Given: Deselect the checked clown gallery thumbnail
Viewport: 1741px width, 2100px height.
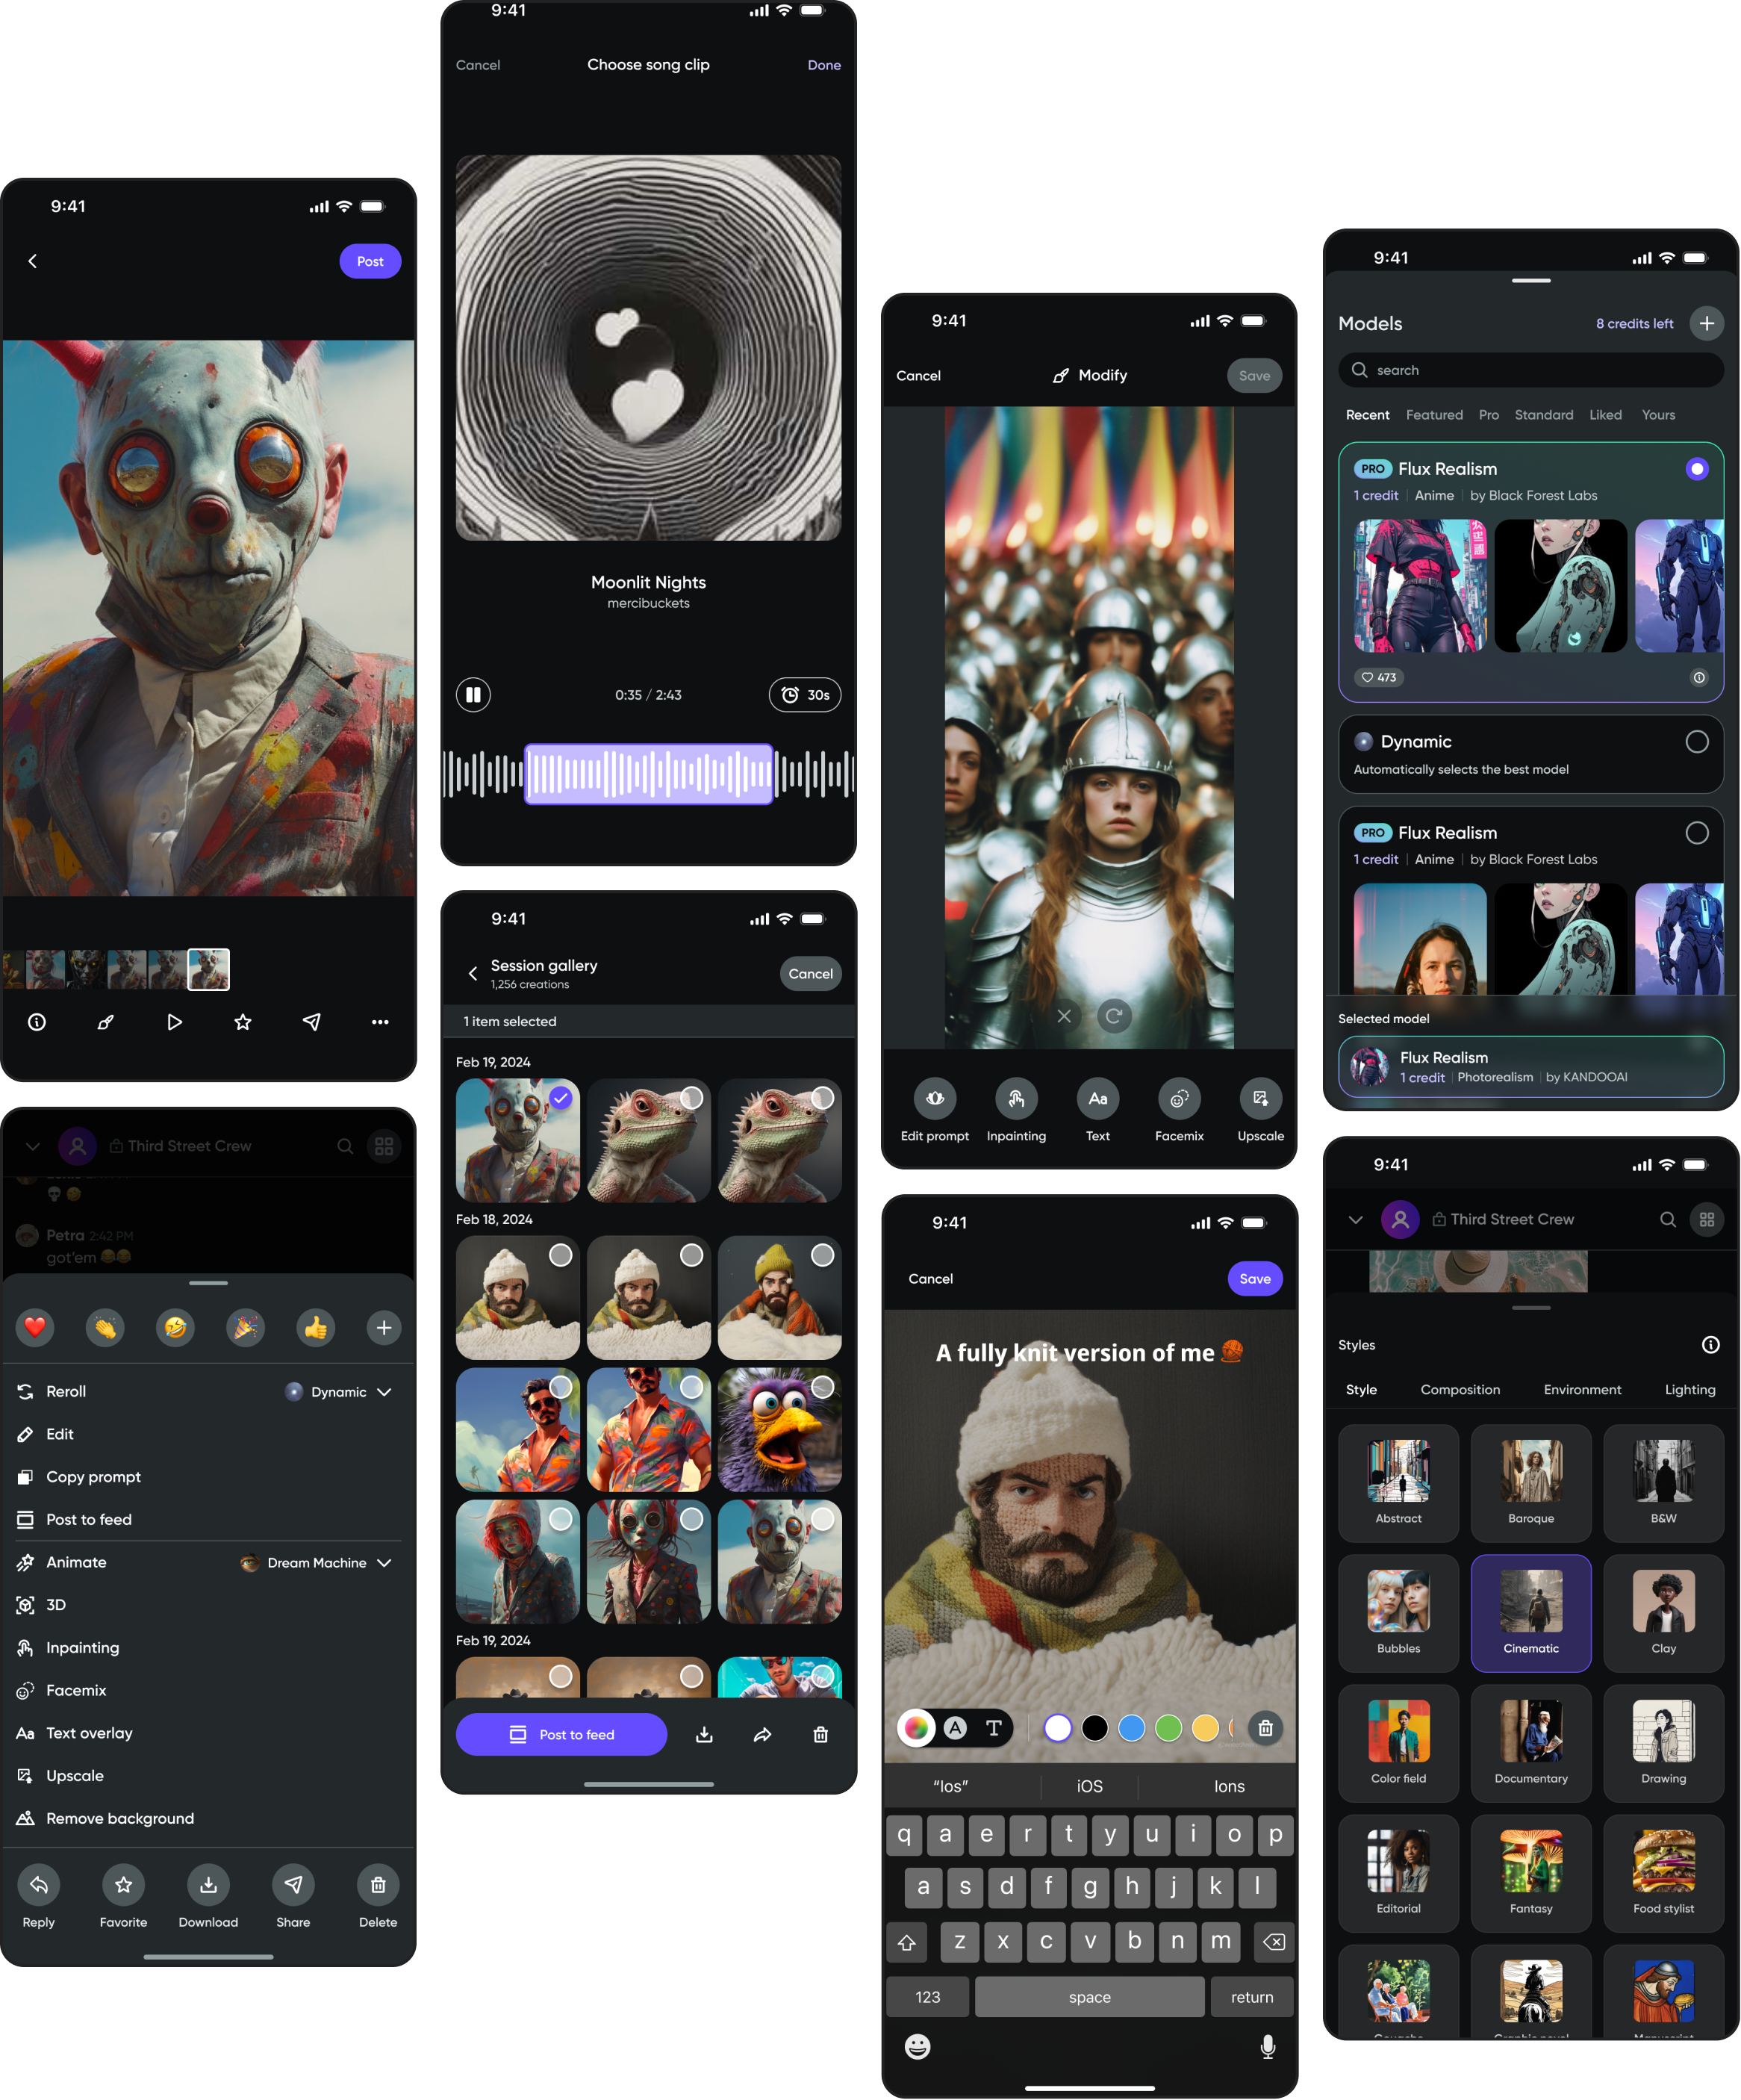Looking at the screenshot, I should click(561, 1098).
